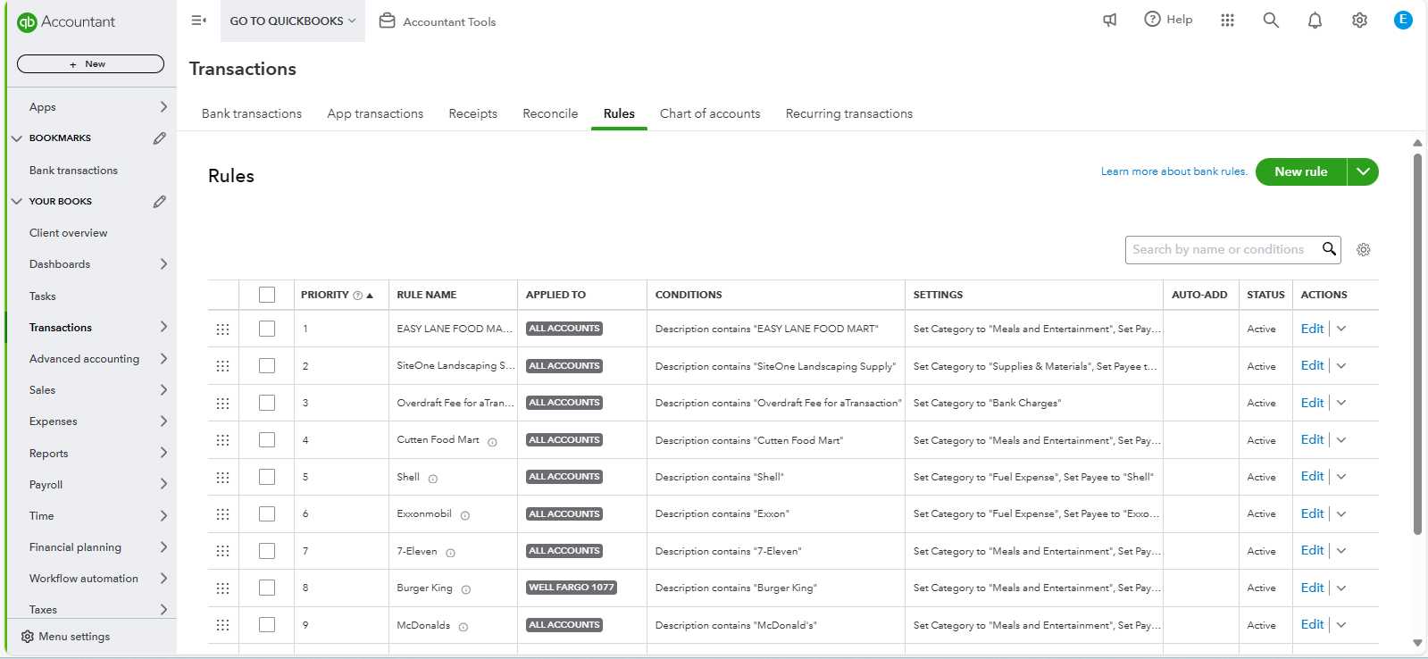Viewport: 1428px width, 659px height.
Task: Open notifications bell
Action: (x=1315, y=20)
